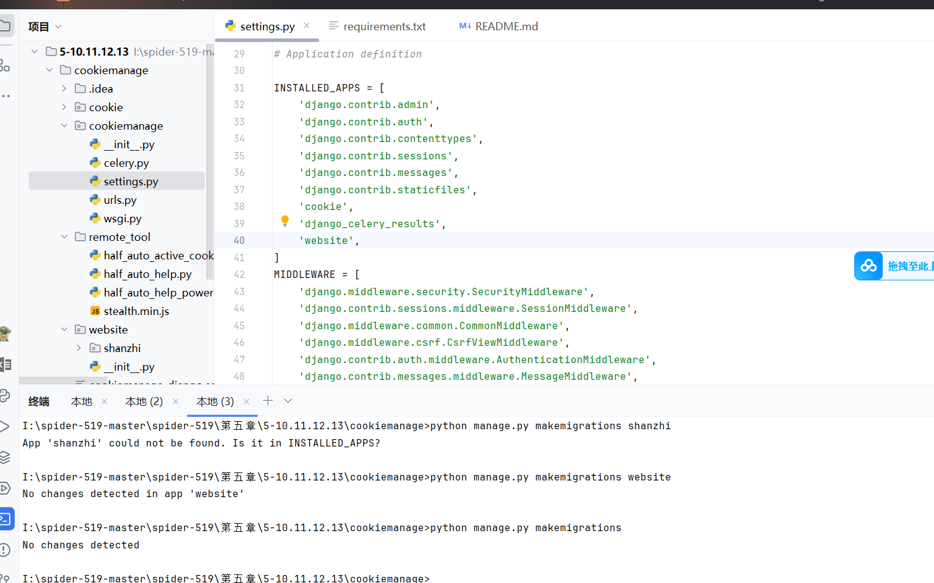
Task: Expand the cookie folder in project tree
Action: point(64,107)
